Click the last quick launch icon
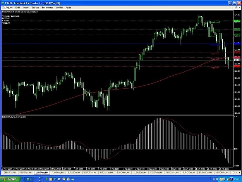Image resolution: width=242 pixels, height=182 pixels. click(x=72, y=179)
